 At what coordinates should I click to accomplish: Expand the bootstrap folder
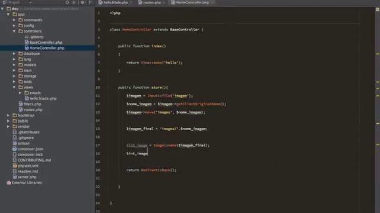tap(8, 115)
